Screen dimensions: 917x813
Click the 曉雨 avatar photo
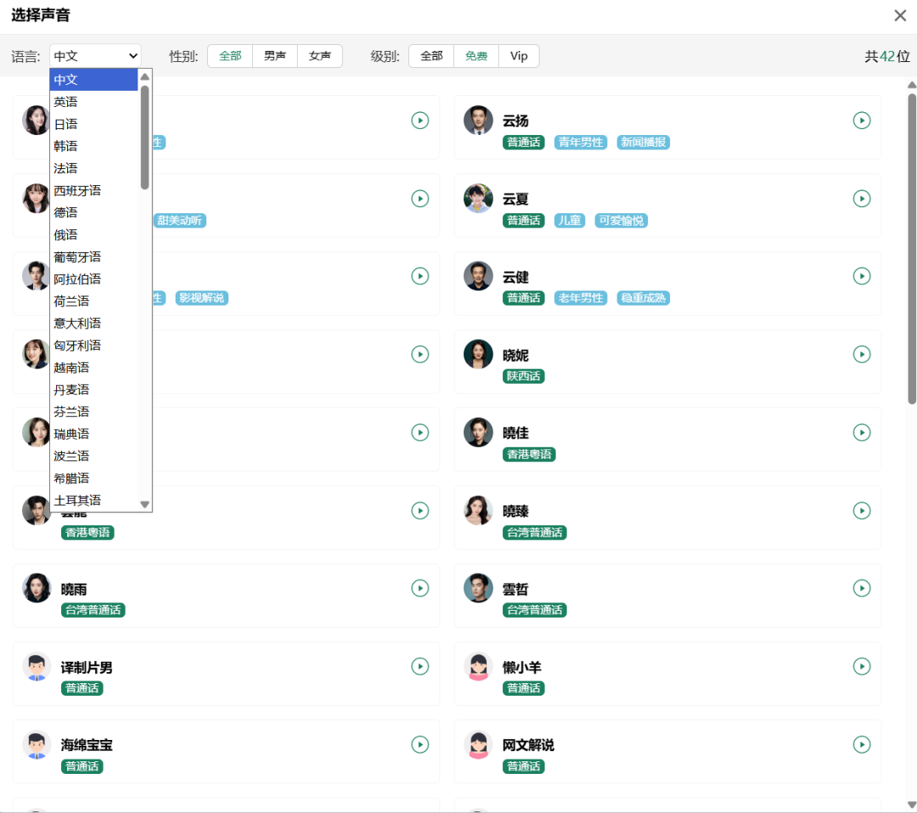(37, 588)
